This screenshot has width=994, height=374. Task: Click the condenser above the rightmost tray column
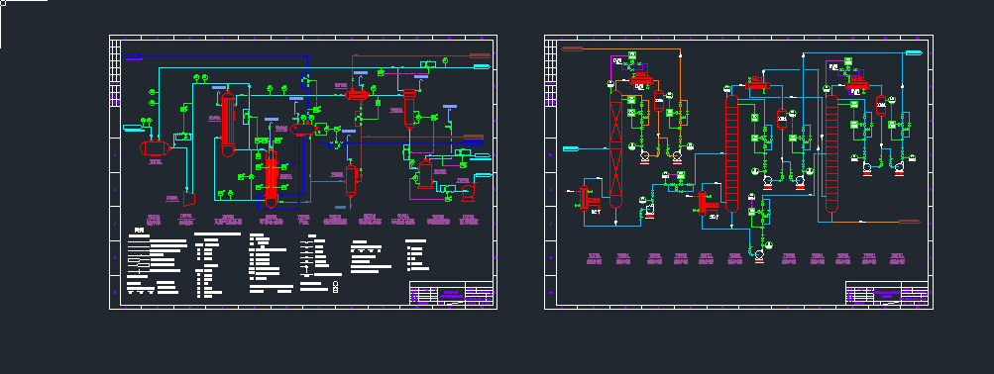point(856,85)
